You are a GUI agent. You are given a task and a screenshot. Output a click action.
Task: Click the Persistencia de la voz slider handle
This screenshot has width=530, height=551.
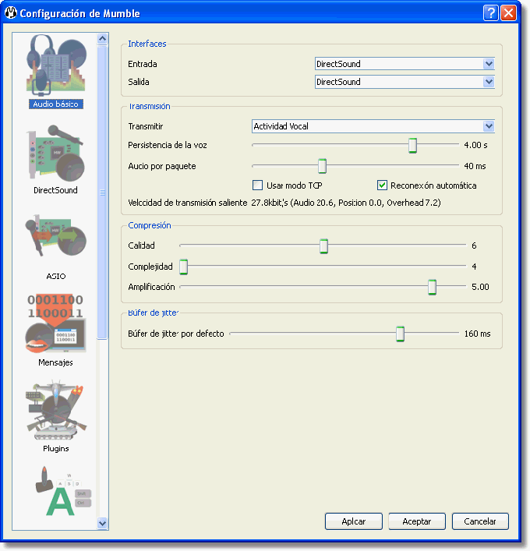point(412,145)
